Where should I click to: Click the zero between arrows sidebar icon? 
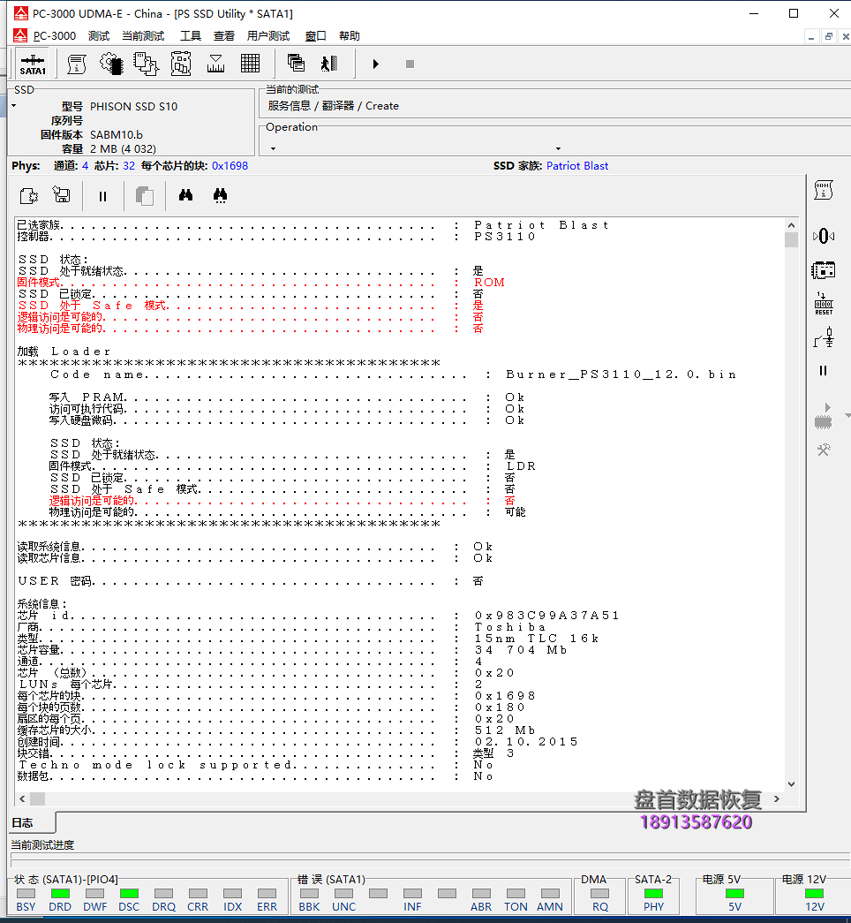(x=824, y=236)
